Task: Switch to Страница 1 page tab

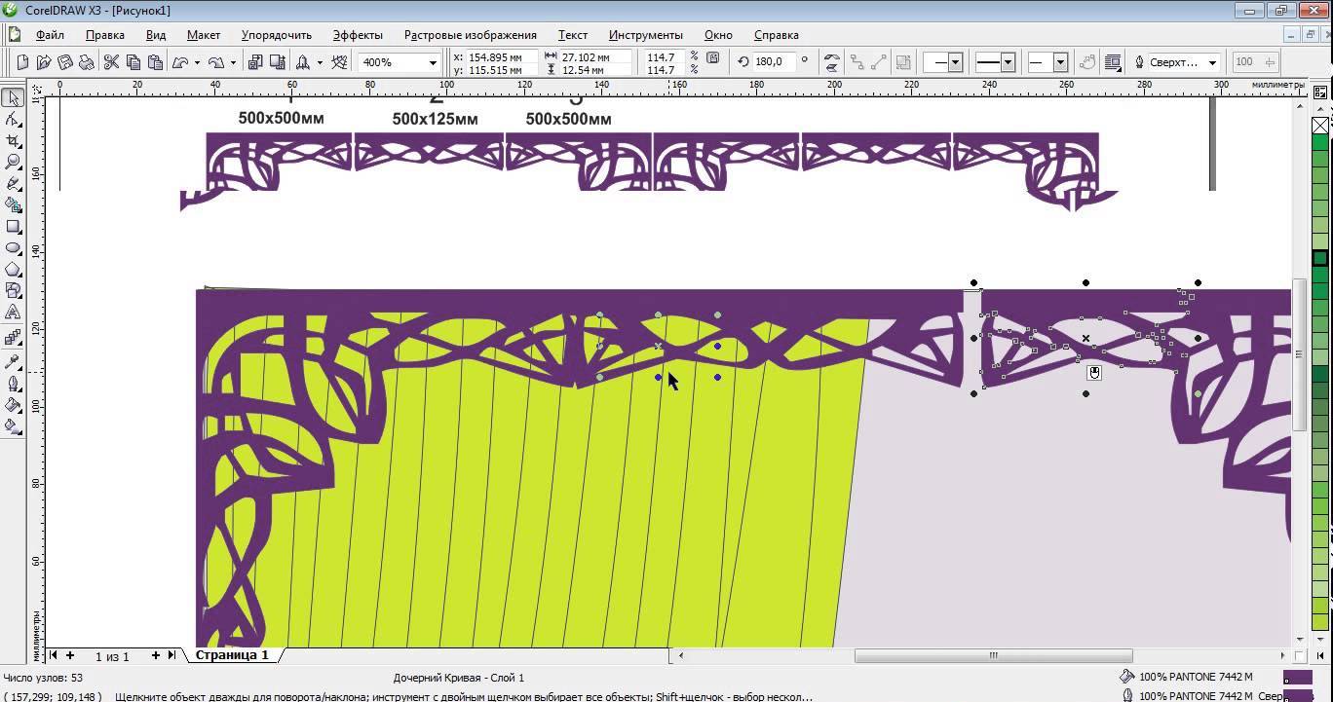Action: [x=232, y=655]
